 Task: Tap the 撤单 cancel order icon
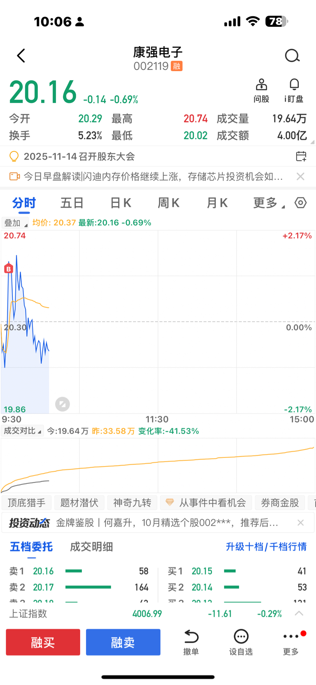191,641
